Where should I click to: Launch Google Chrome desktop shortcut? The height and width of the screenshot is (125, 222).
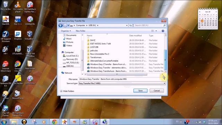[x=18, y=66]
